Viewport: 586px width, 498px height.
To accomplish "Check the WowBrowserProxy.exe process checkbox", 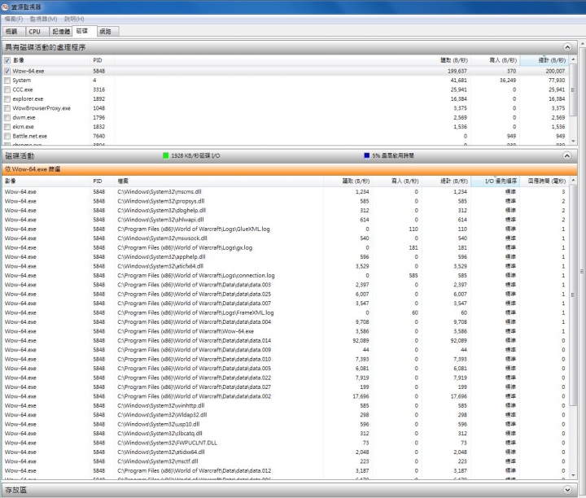I will coord(7,108).
